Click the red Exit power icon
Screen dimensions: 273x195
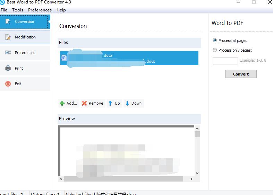pos(8,84)
